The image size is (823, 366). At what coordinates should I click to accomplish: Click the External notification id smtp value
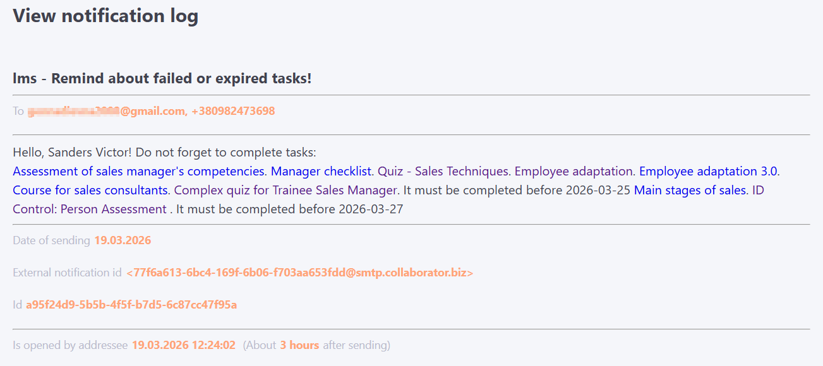tap(299, 273)
